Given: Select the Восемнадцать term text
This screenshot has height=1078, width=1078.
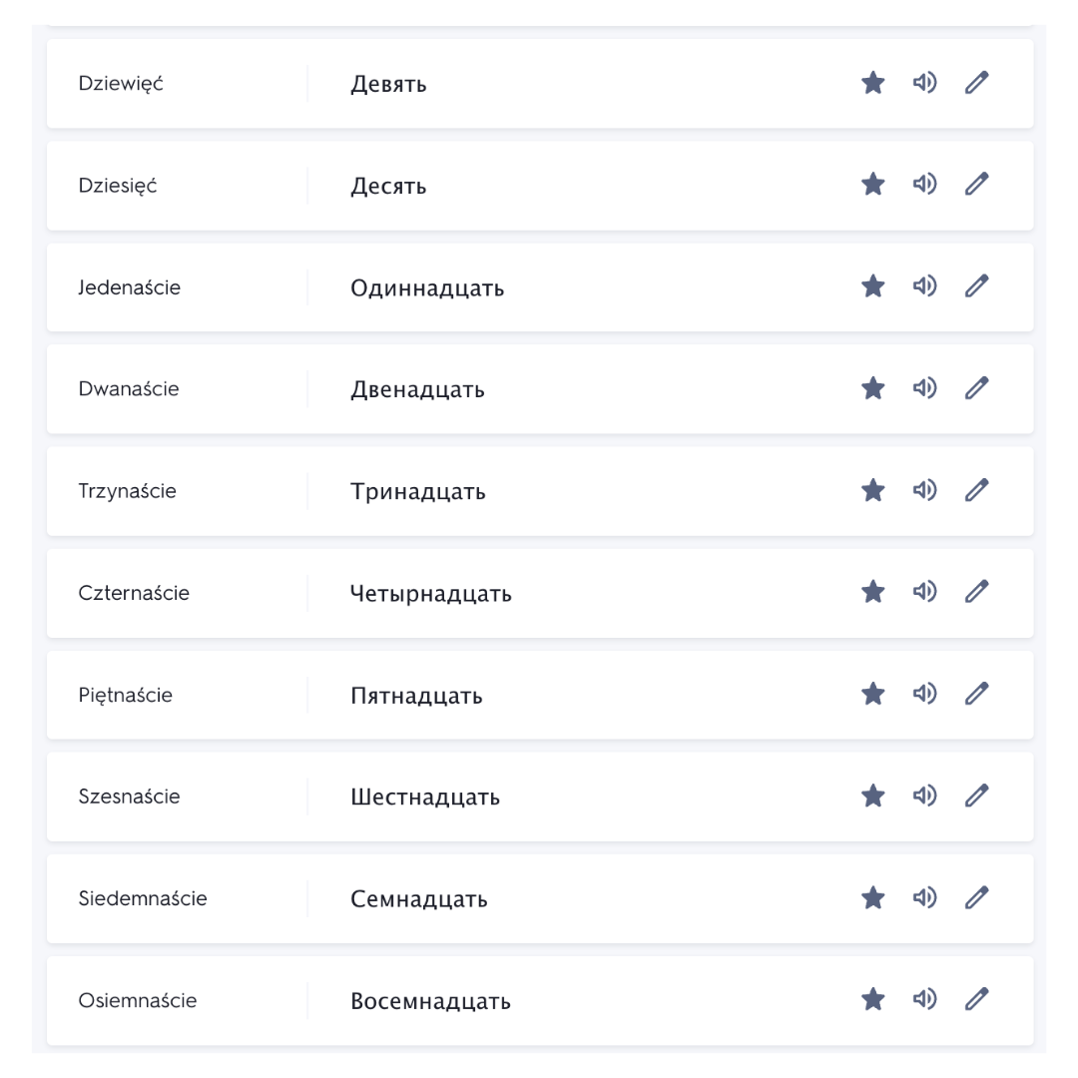Looking at the screenshot, I should 430,1001.
